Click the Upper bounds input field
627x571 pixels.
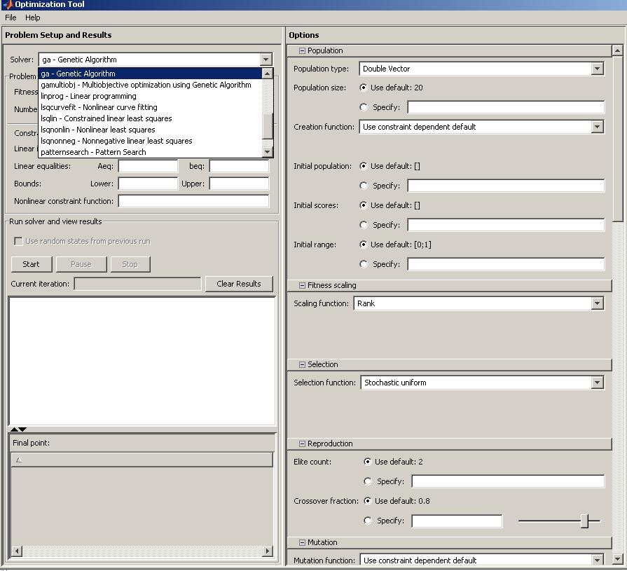(239, 184)
